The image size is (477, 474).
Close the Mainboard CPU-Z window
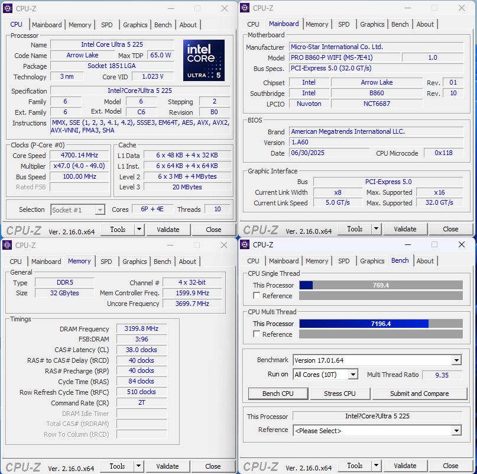(461, 8)
